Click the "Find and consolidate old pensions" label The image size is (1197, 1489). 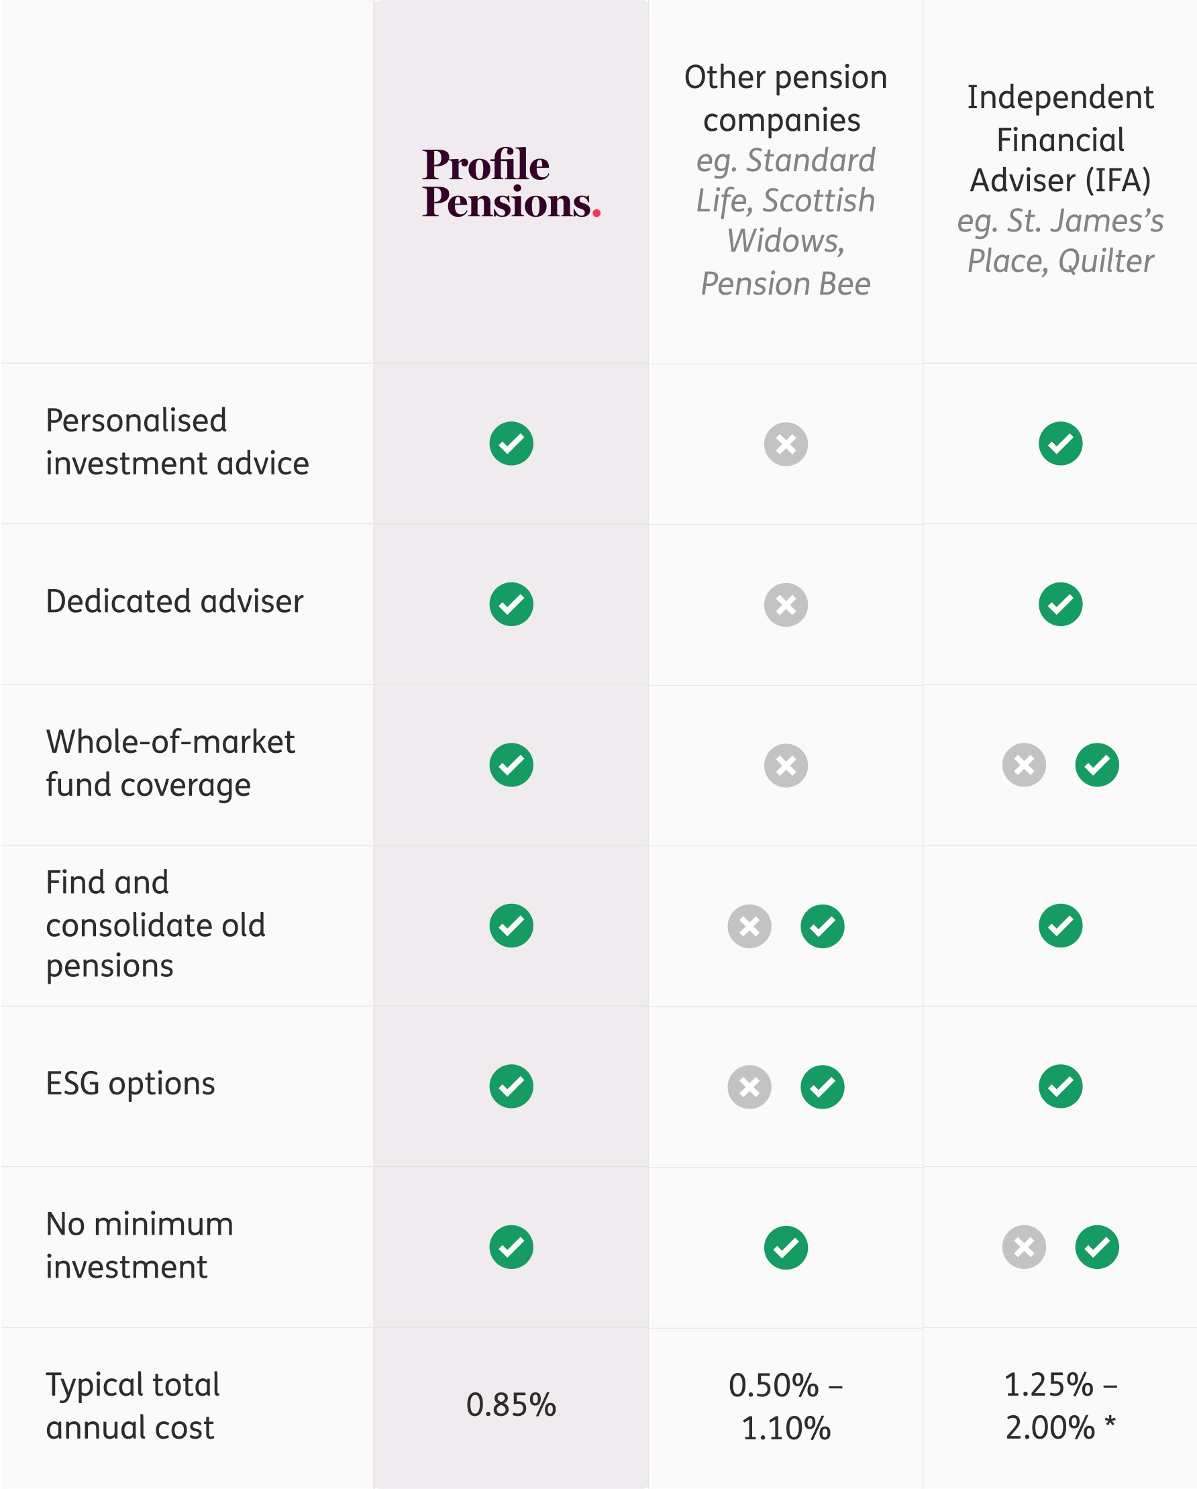(x=156, y=924)
